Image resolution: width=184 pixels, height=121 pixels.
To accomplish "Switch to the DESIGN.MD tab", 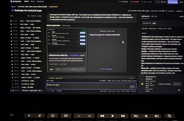I will (145, 16).
